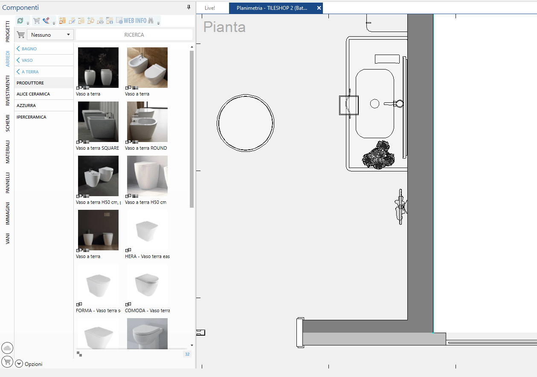This screenshot has width=537, height=377.
Task: Click the cloud icon at bottom left
Action: [7, 348]
